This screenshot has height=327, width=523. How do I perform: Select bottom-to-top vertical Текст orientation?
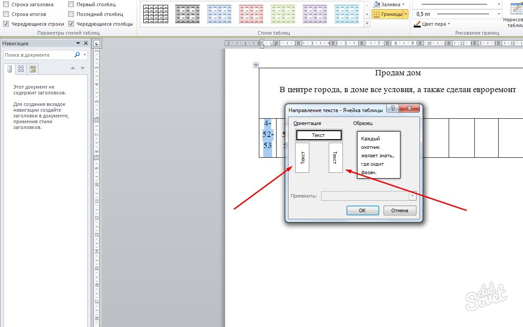tap(302, 158)
